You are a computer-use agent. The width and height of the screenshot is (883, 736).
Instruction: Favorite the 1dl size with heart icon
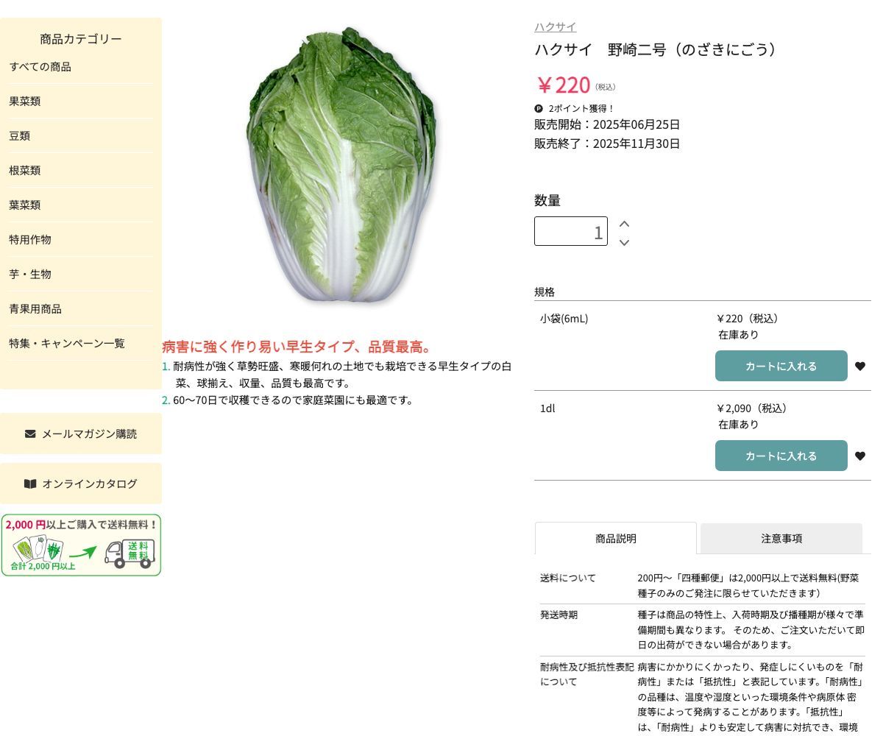pos(859,456)
